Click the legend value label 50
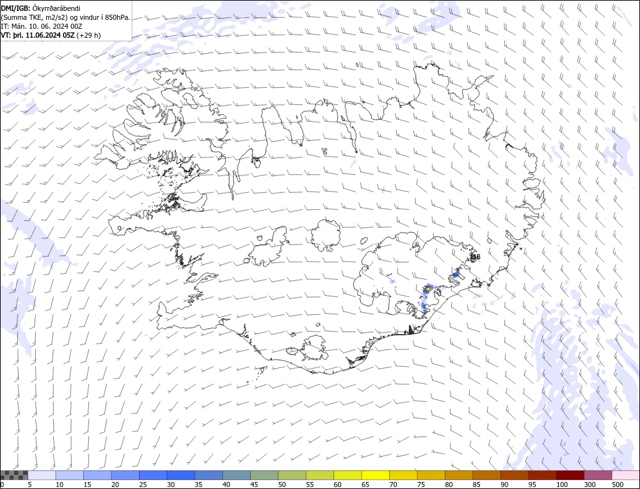Image resolution: width=640 pixels, height=489 pixels. coord(282,485)
